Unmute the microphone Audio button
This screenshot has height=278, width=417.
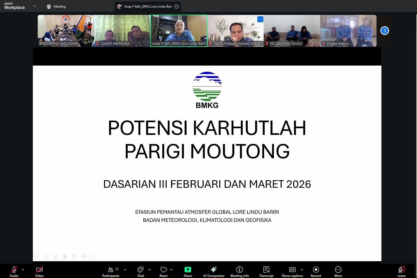pyautogui.click(x=14, y=271)
